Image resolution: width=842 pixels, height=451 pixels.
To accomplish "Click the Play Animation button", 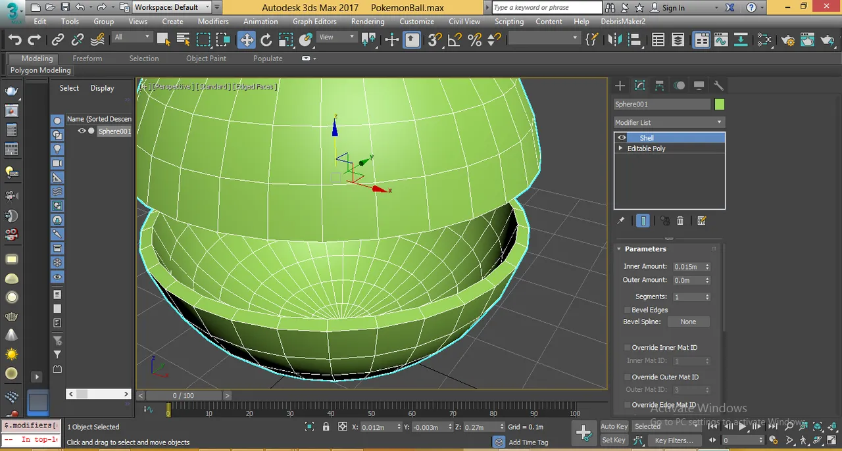I will click(743, 427).
